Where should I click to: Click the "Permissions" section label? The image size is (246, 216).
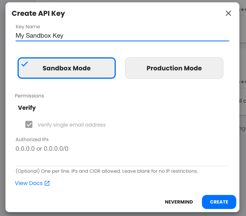click(29, 96)
